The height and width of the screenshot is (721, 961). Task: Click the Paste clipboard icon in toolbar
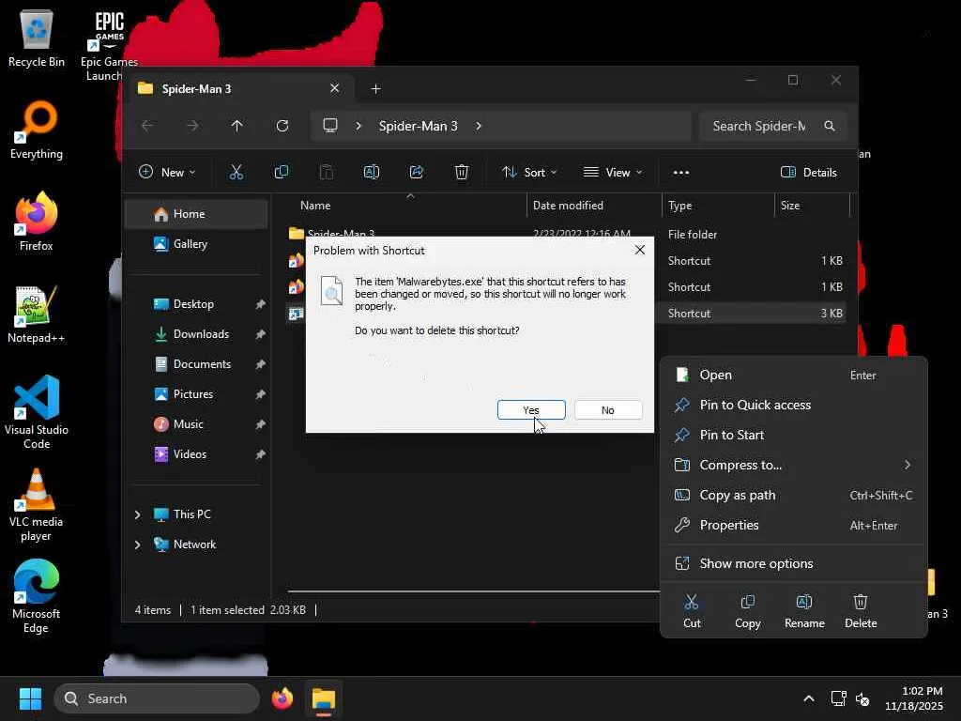pyautogui.click(x=327, y=173)
